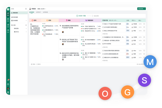Toggle status circle of the 51% 周湘 action row

click(x=103, y=40)
